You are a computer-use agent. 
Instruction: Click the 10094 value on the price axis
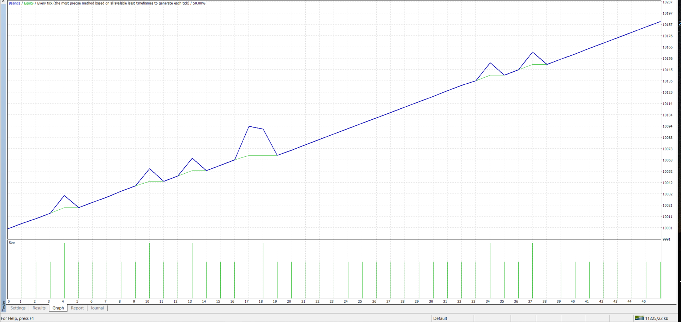click(667, 126)
